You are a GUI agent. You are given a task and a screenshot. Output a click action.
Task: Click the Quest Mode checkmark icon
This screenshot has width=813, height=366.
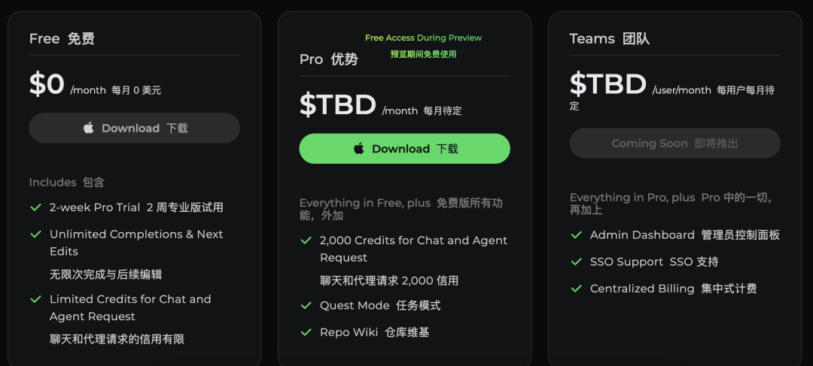tap(306, 305)
